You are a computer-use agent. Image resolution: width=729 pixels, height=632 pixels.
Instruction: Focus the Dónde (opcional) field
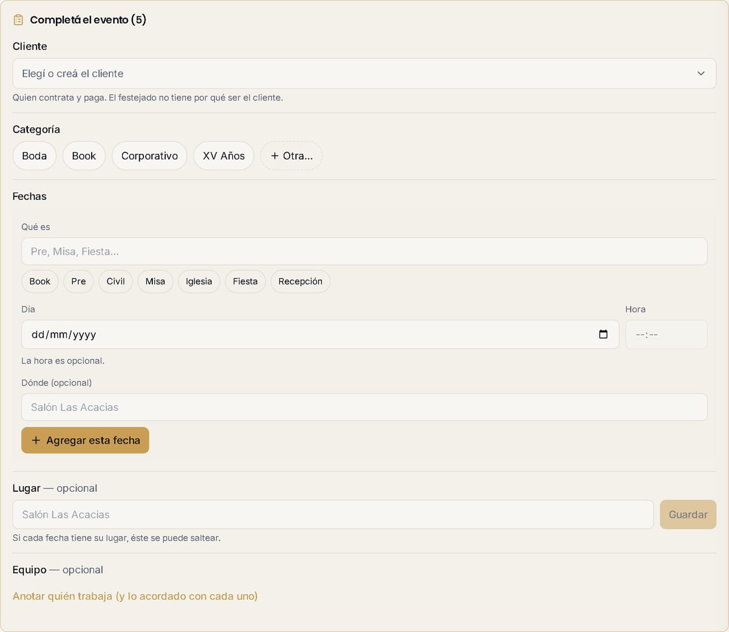(364, 407)
